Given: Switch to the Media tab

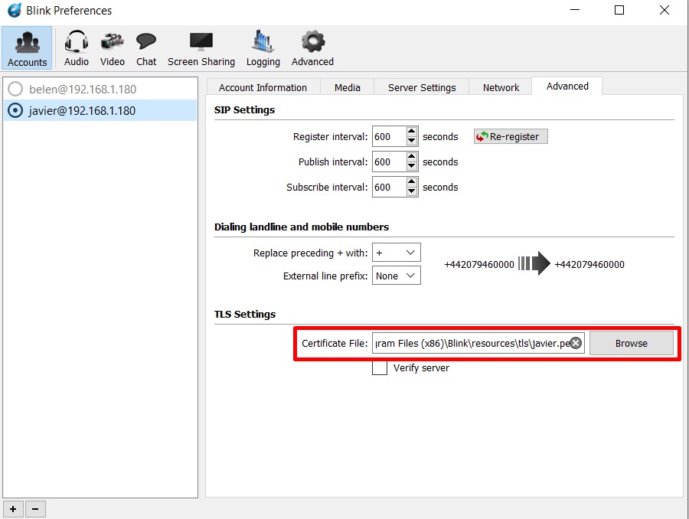Looking at the screenshot, I should (x=347, y=87).
